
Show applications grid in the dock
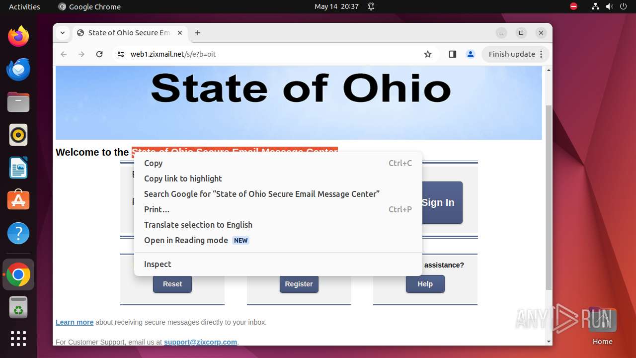18,339
